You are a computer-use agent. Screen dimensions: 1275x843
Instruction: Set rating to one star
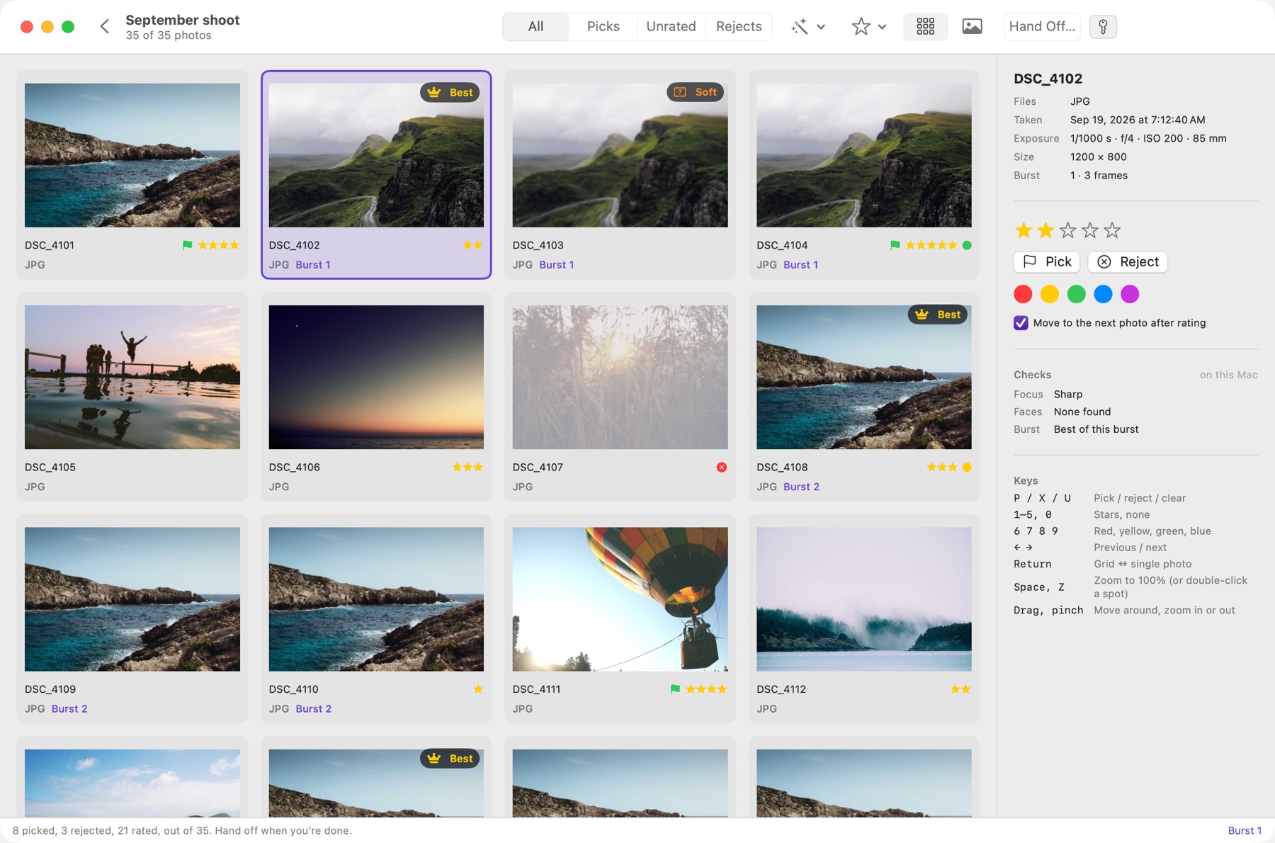(1023, 230)
